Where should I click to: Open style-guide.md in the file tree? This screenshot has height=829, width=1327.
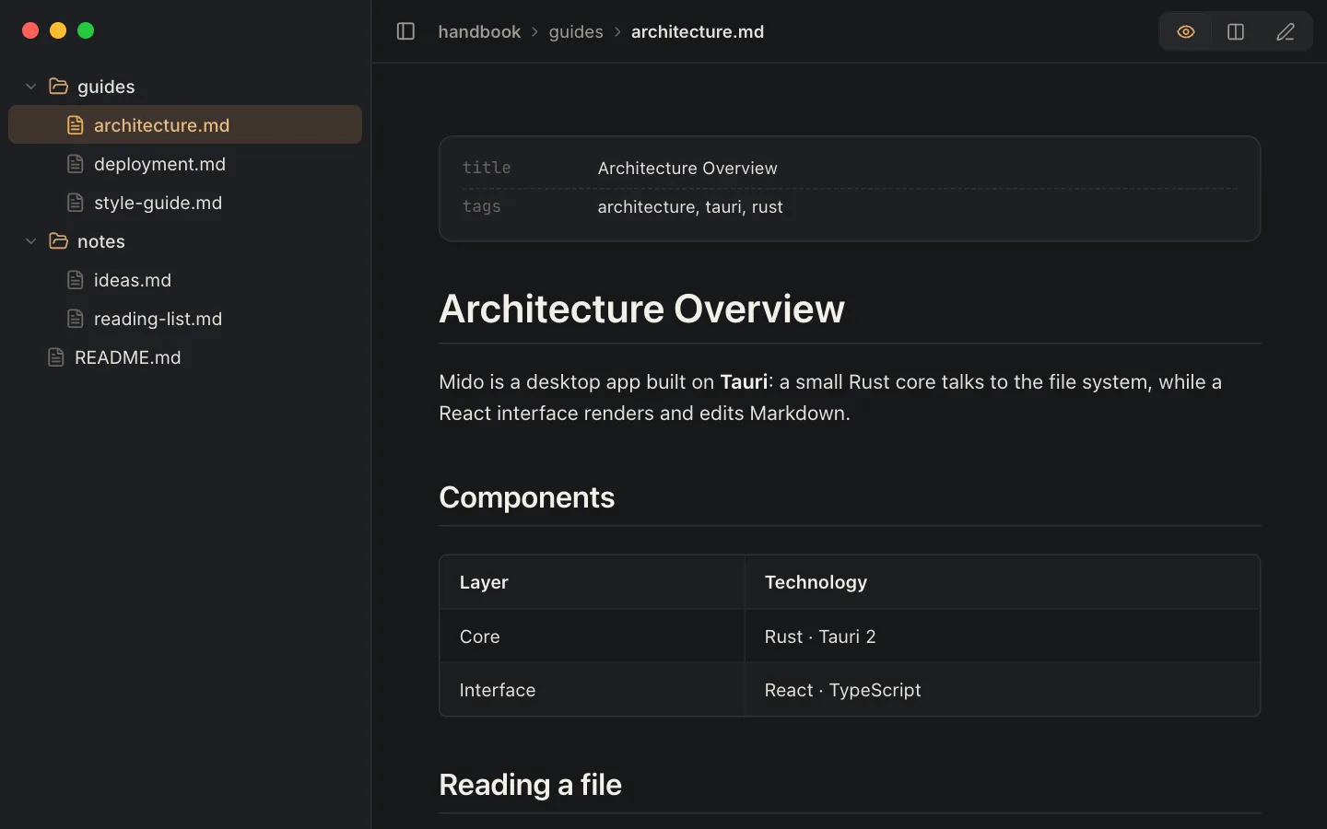(x=185, y=203)
